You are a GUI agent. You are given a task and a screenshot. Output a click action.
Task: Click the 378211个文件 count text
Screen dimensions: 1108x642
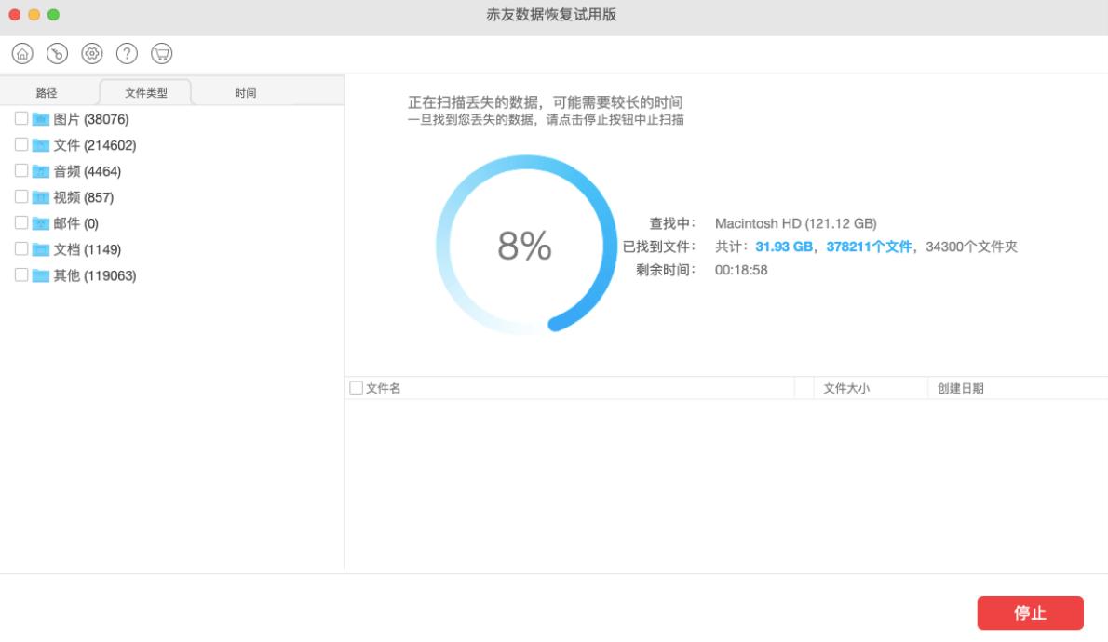coord(869,247)
